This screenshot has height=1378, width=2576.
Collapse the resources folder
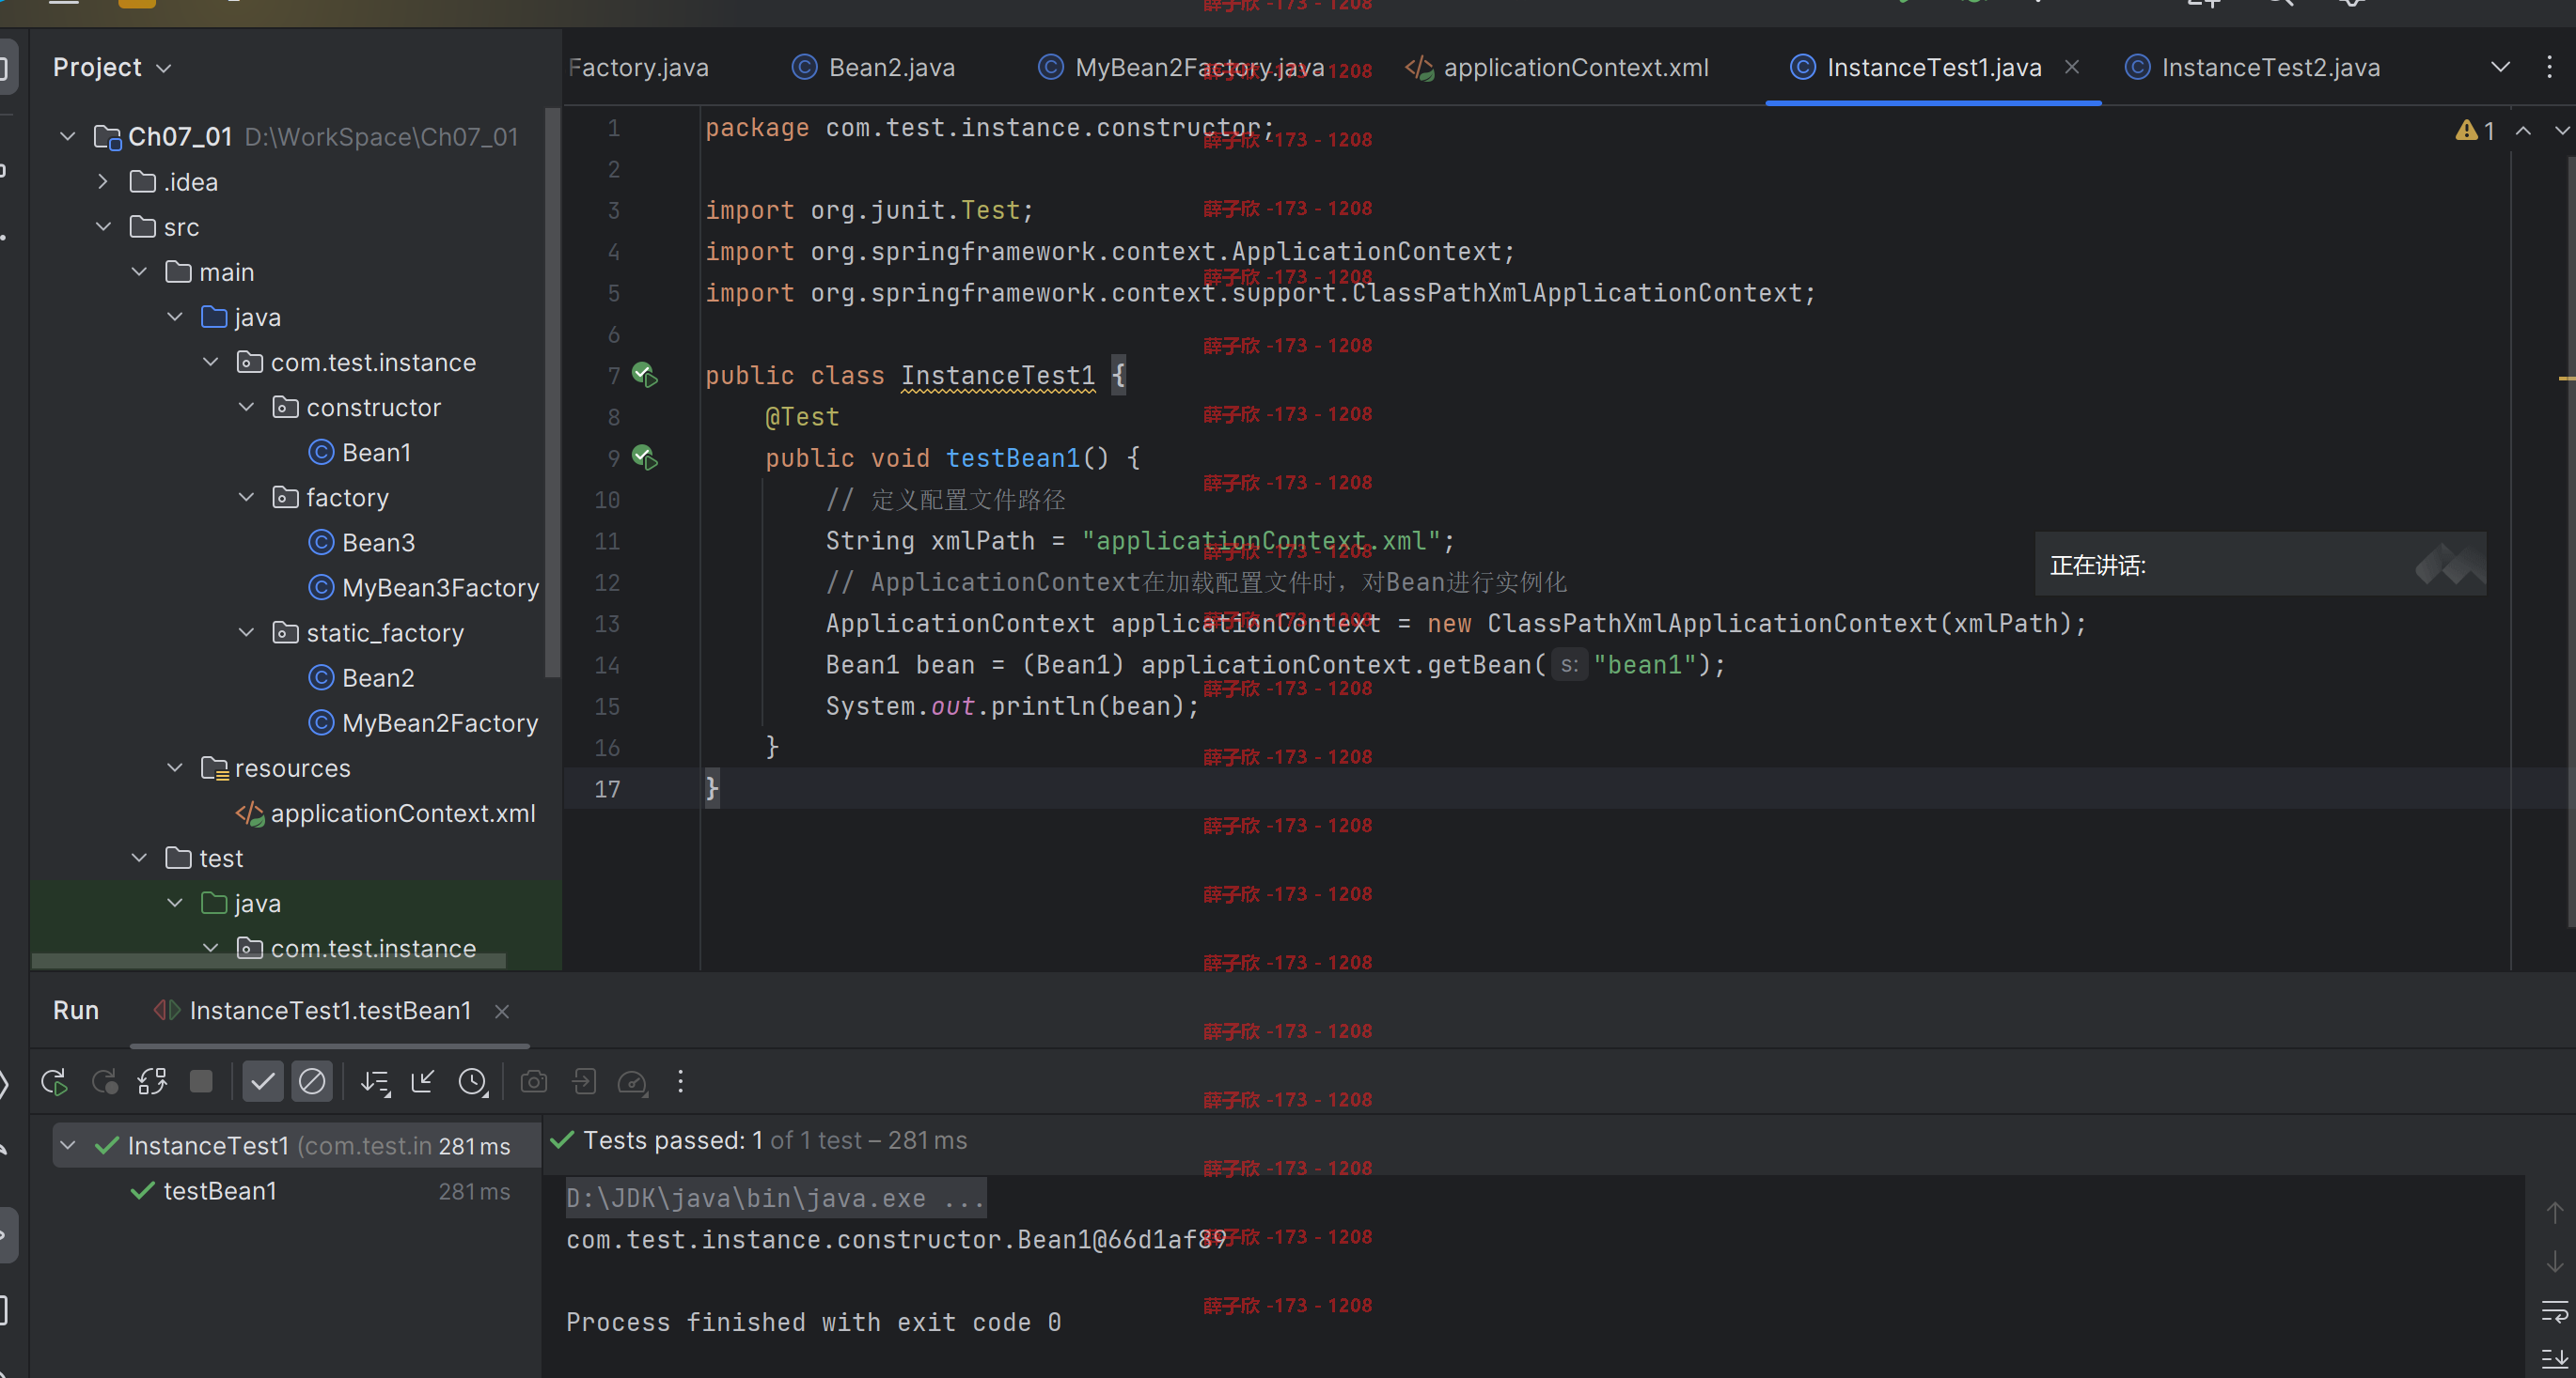[x=175, y=767]
